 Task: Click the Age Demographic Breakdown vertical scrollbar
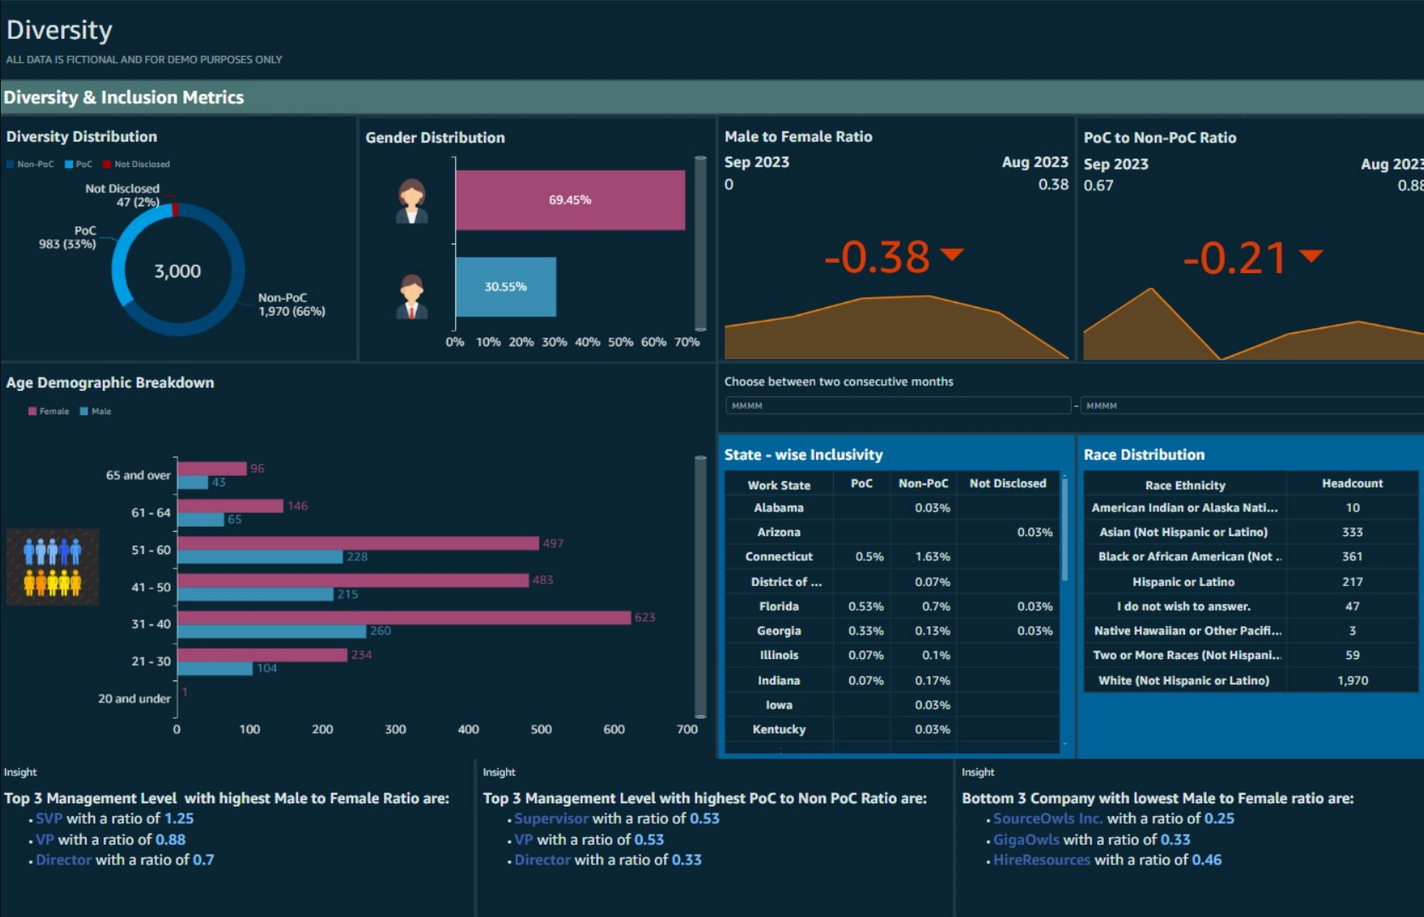tap(701, 587)
